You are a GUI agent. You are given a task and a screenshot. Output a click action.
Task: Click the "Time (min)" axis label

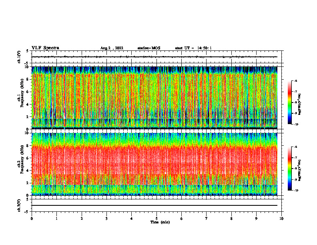tap(160, 222)
